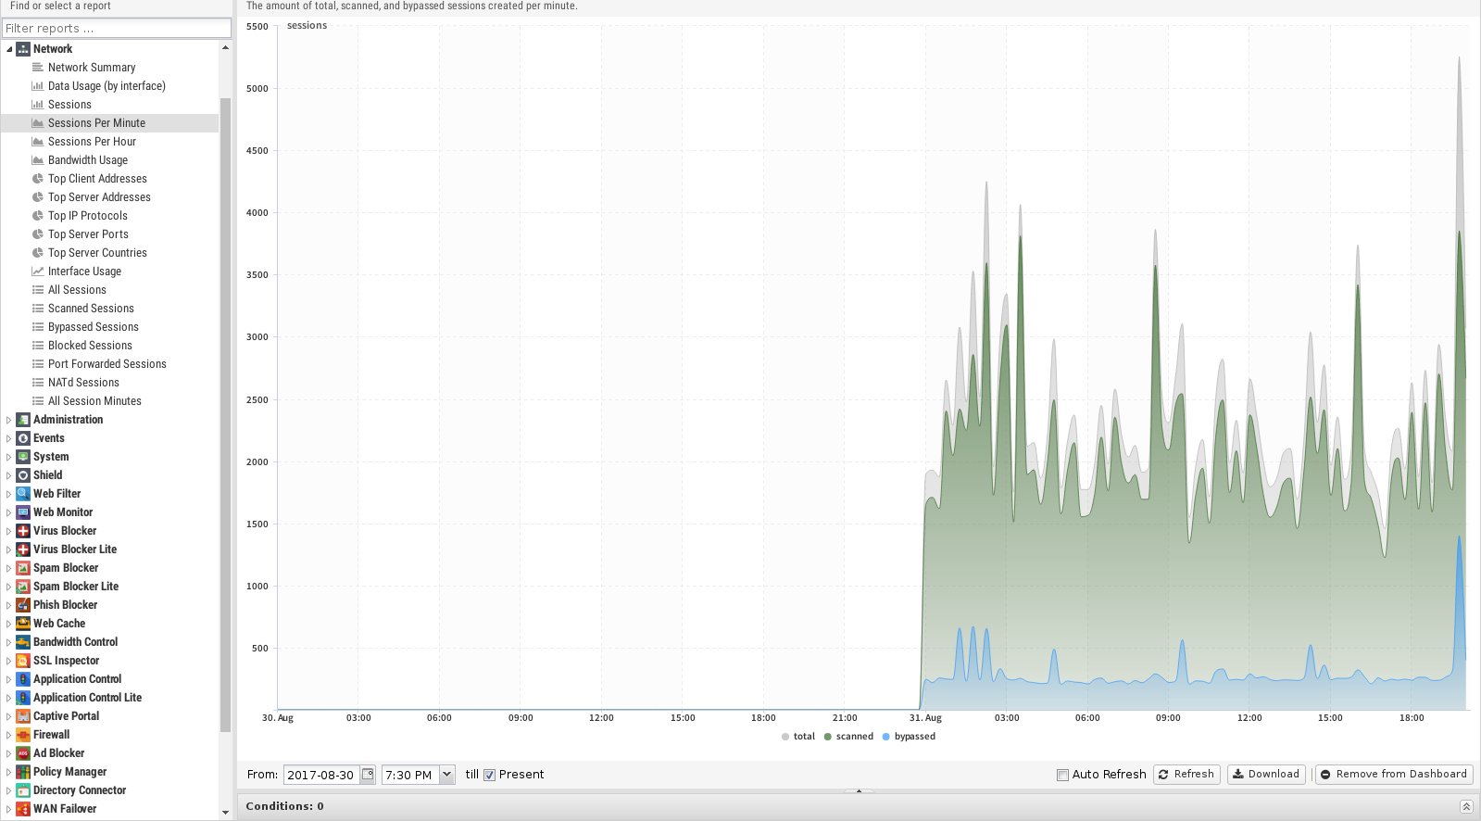Click the Virus Blocker icon in tree
This screenshot has height=821, width=1481.
pos(23,531)
